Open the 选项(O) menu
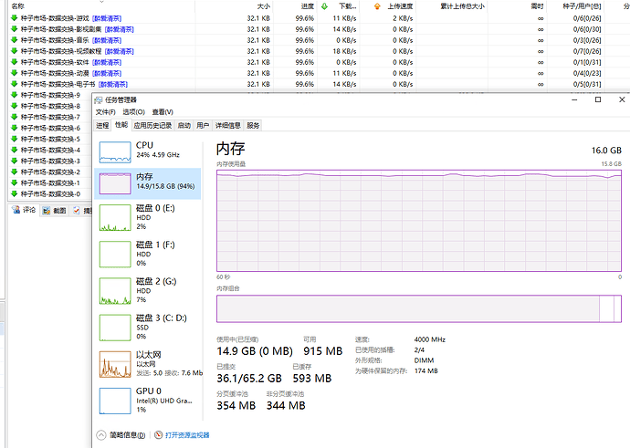The height and width of the screenshot is (448, 630). tap(133, 112)
